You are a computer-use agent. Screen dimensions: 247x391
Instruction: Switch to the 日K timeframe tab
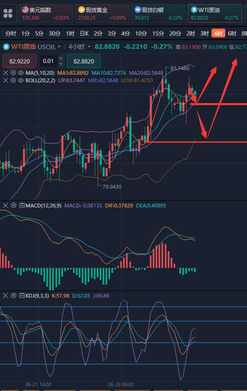[84, 33]
